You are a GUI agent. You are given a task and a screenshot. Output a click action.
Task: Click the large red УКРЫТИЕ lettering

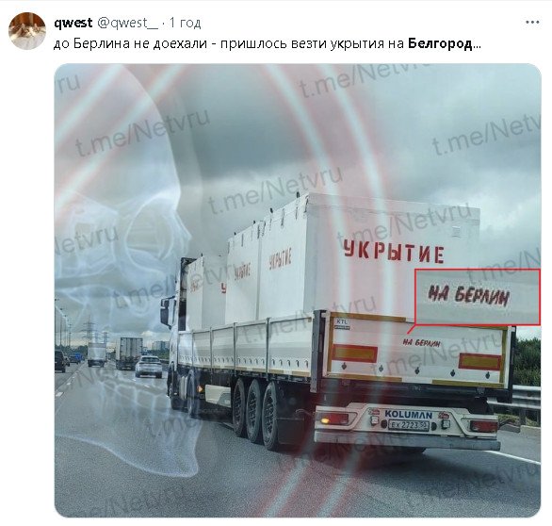point(394,252)
